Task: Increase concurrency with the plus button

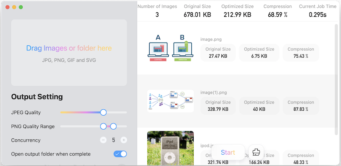Action: tap(124, 140)
